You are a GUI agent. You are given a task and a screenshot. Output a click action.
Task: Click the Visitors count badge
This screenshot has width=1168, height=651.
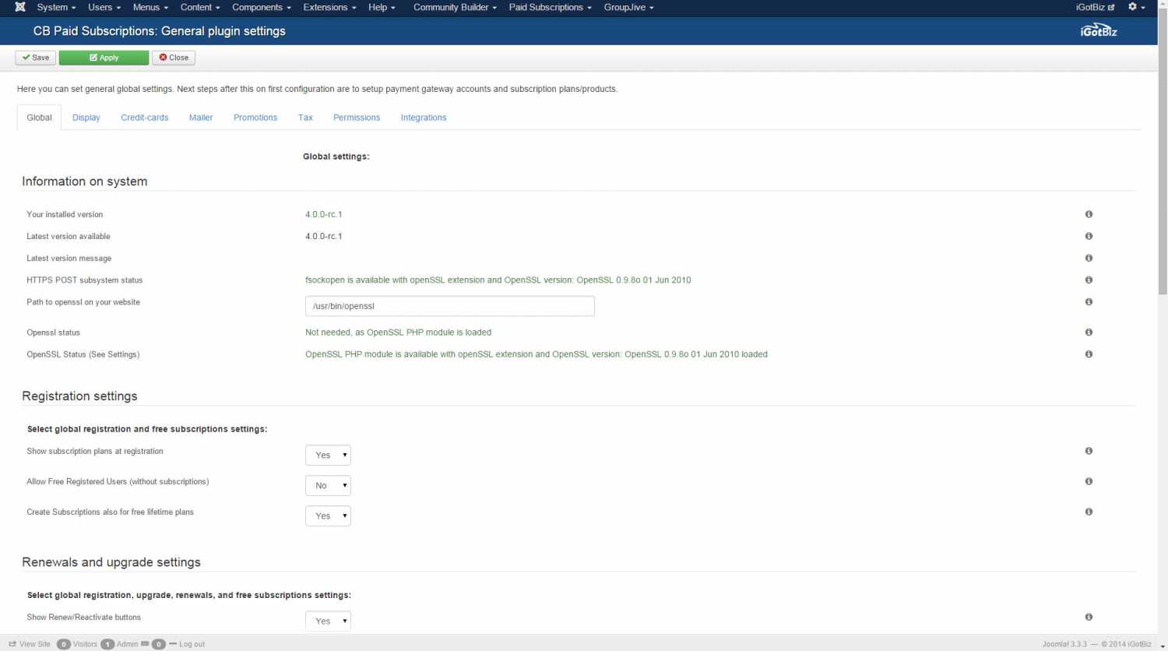point(64,644)
